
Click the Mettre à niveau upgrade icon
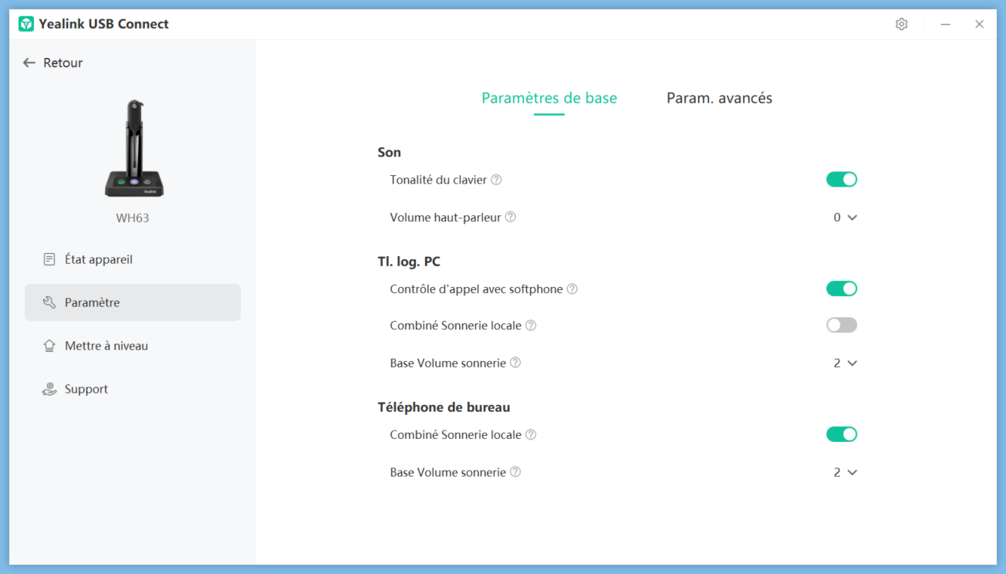(x=49, y=346)
